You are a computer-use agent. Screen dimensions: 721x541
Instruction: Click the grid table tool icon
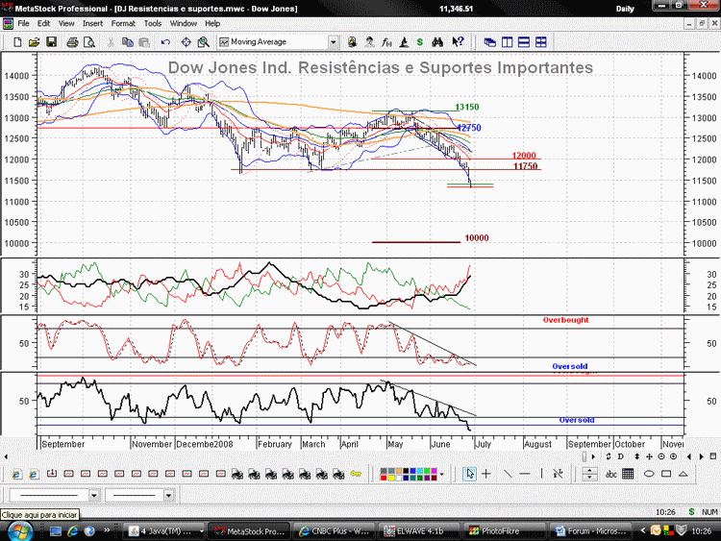point(628,474)
